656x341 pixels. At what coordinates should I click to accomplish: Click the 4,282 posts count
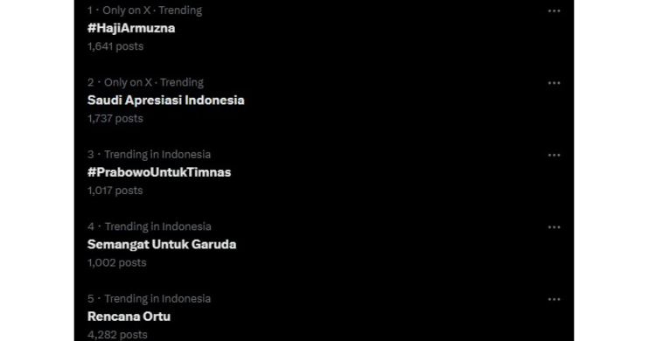(x=117, y=335)
